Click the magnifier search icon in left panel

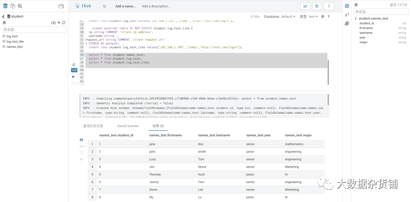point(20,6)
